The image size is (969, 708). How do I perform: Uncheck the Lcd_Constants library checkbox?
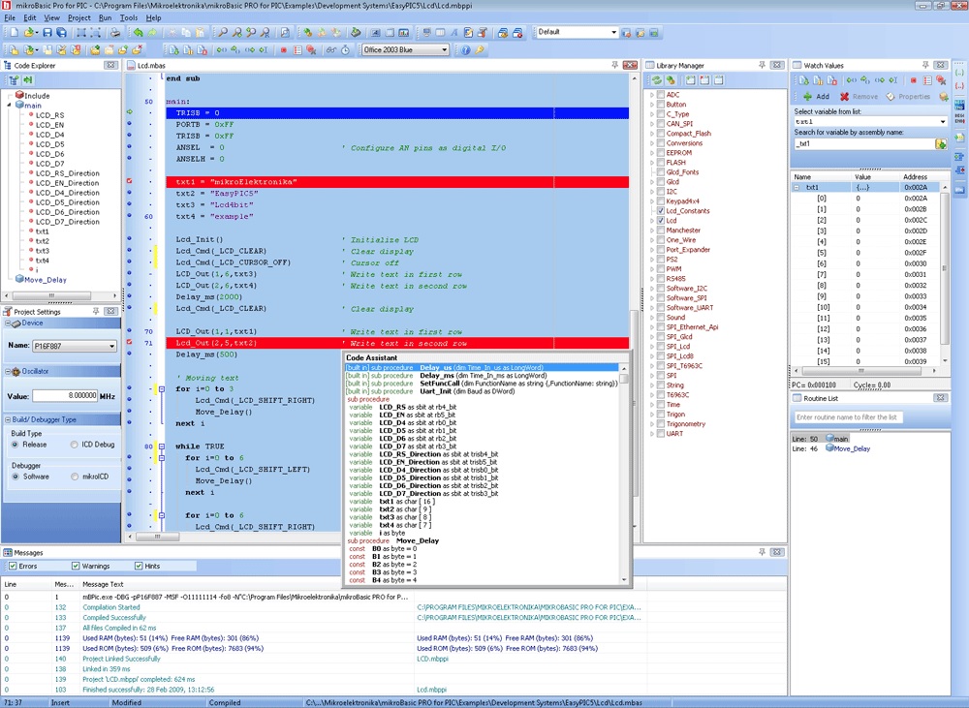click(661, 211)
